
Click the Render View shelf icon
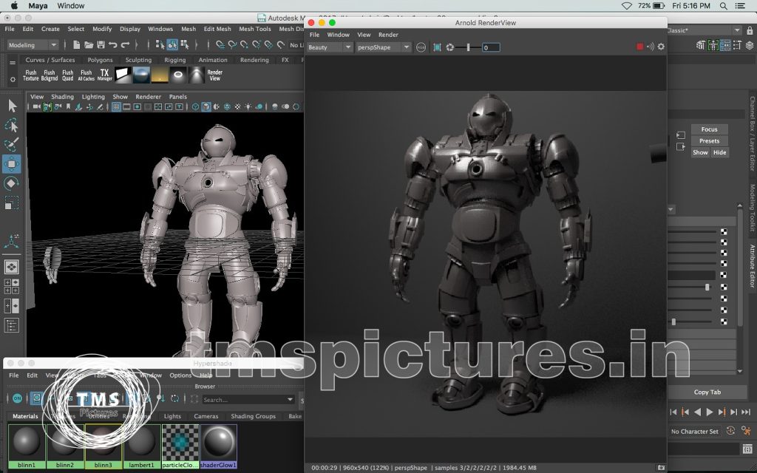pos(214,75)
